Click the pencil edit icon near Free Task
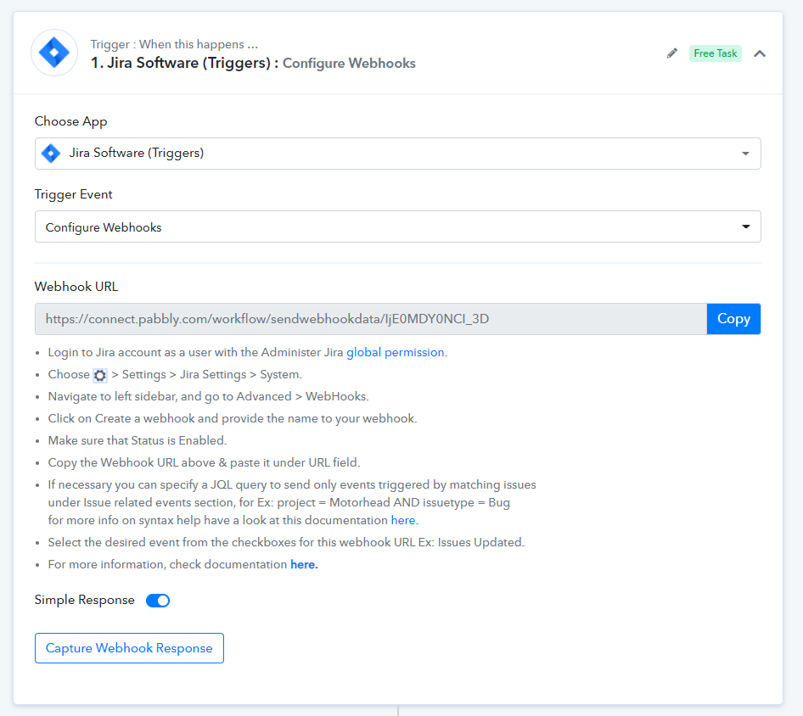Image resolution: width=803 pixels, height=716 pixels. pos(672,53)
